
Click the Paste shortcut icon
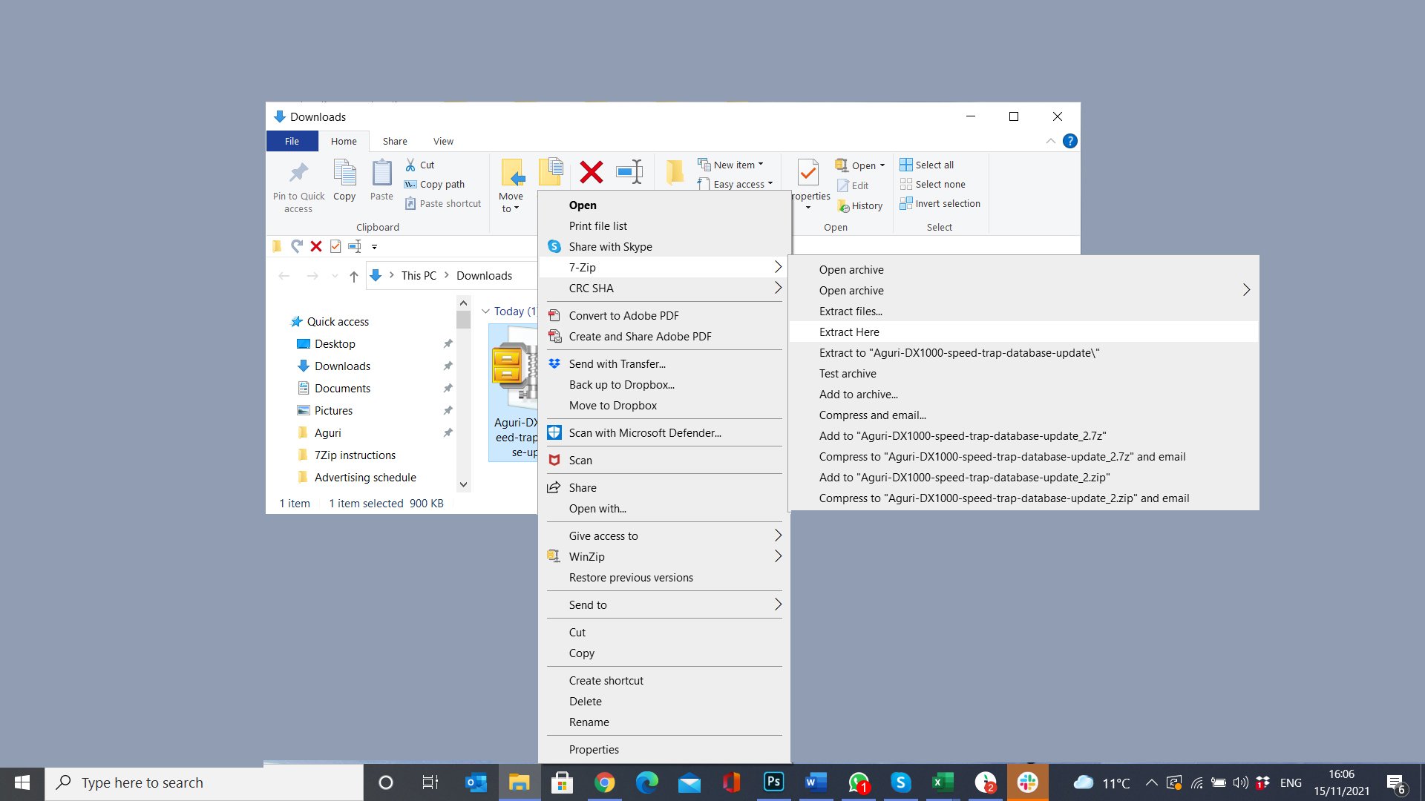411,202
